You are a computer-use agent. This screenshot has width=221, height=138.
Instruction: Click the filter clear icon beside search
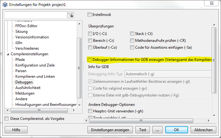[x=71, y=15]
